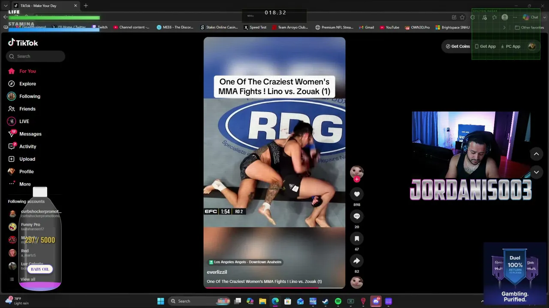The height and width of the screenshot is (308, 549).
Task: Open the Upload page
Action: pos(21,159)
